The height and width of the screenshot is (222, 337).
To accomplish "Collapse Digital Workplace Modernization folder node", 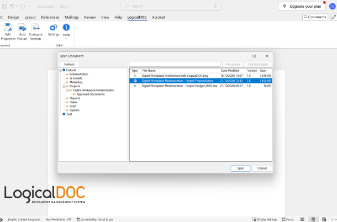I will coord(67,90).
